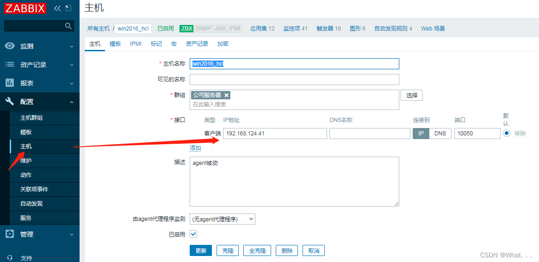
Task: Open 触发器 16 link
Action: (328, 29)
